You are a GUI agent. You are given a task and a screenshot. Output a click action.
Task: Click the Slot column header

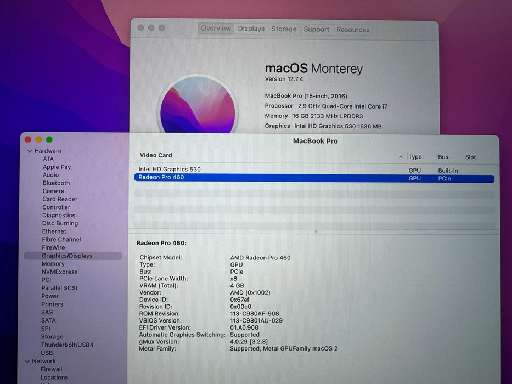click(470, 157)
